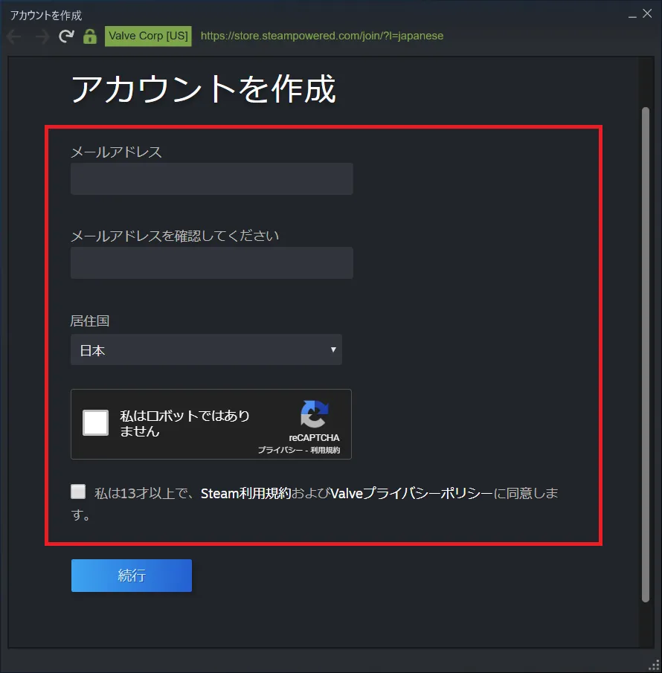Reload the page with the refresh icon
This screenshot has height=673, width=662.
point(66,36)
